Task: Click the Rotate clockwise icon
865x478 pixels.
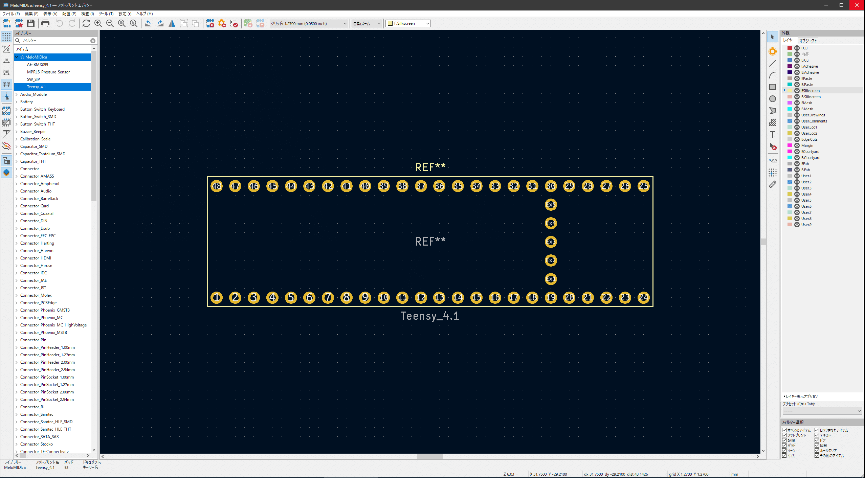Action: (x=160, y=23)
